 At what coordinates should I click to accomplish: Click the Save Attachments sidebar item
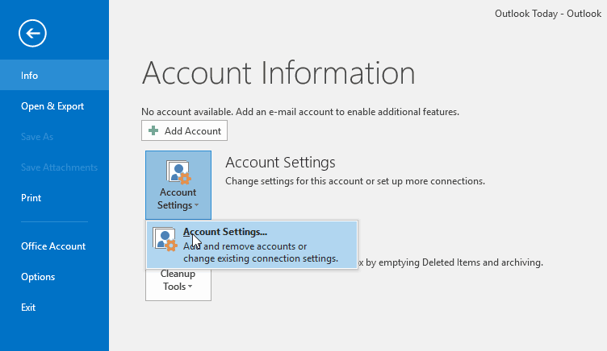click(x=59, y=167)
